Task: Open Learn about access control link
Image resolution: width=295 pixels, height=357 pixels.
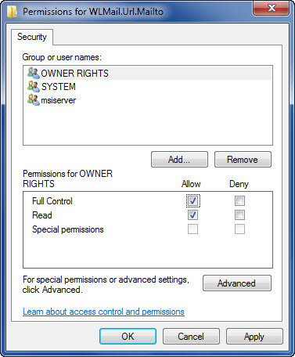Action: tap(103, 312)
